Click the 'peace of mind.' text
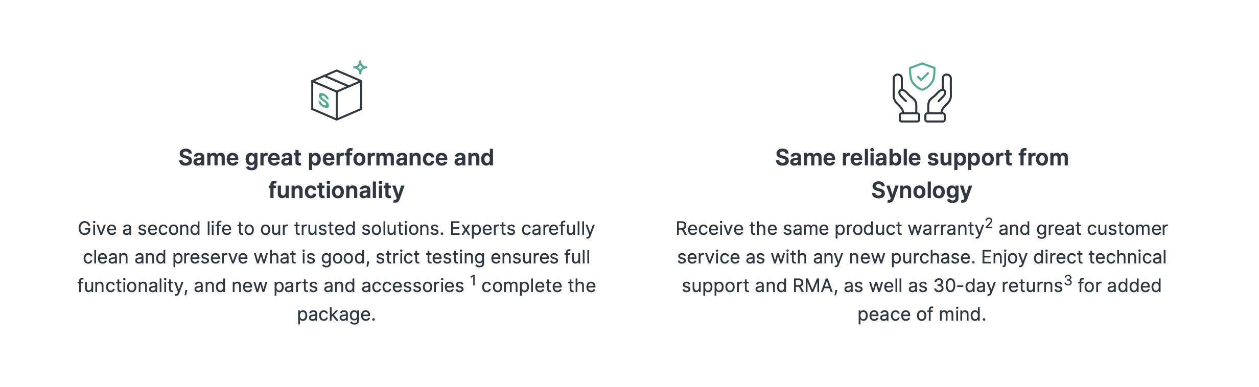This screenshot has height=387, width=1259. [922, 315]
